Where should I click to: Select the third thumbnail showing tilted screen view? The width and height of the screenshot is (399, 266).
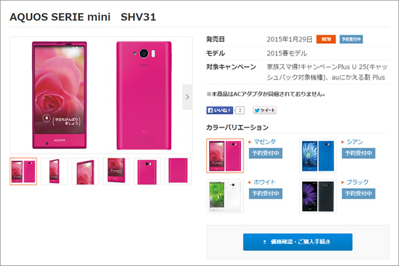(85, 171)
